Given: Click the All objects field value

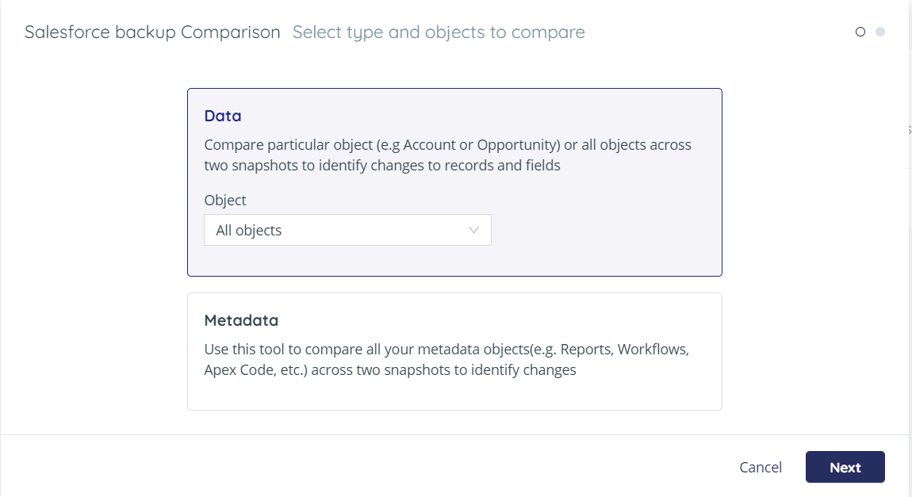Looking at the screenshot, I should pos(248,230).
